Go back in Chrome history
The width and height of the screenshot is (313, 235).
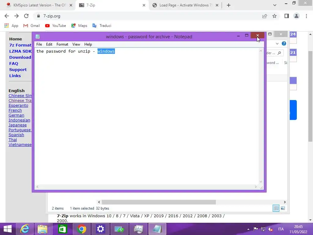(x=7, y=16)
